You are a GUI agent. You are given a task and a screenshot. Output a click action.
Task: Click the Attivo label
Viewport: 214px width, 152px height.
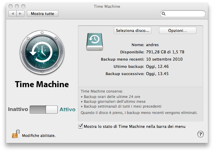pyautogui.click(x=67, y=109)
